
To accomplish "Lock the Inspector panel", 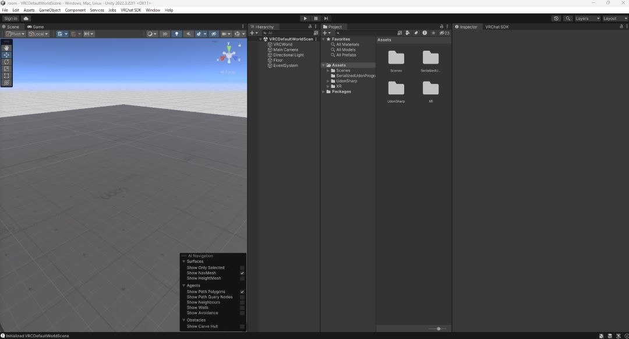I will coord(621,26).
